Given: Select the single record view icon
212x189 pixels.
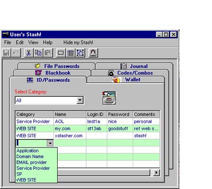Looking at the screenshot, I should click(x=61, y=53).
